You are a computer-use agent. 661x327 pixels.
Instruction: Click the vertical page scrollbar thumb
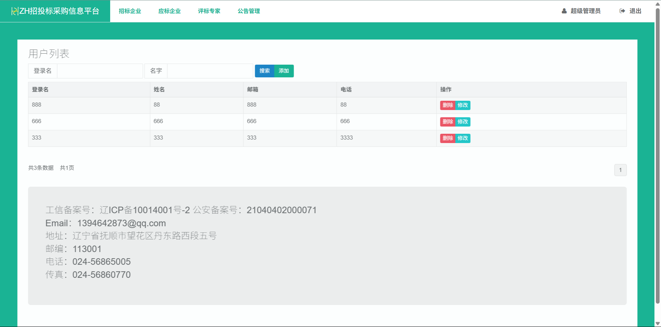click(658, 155)
